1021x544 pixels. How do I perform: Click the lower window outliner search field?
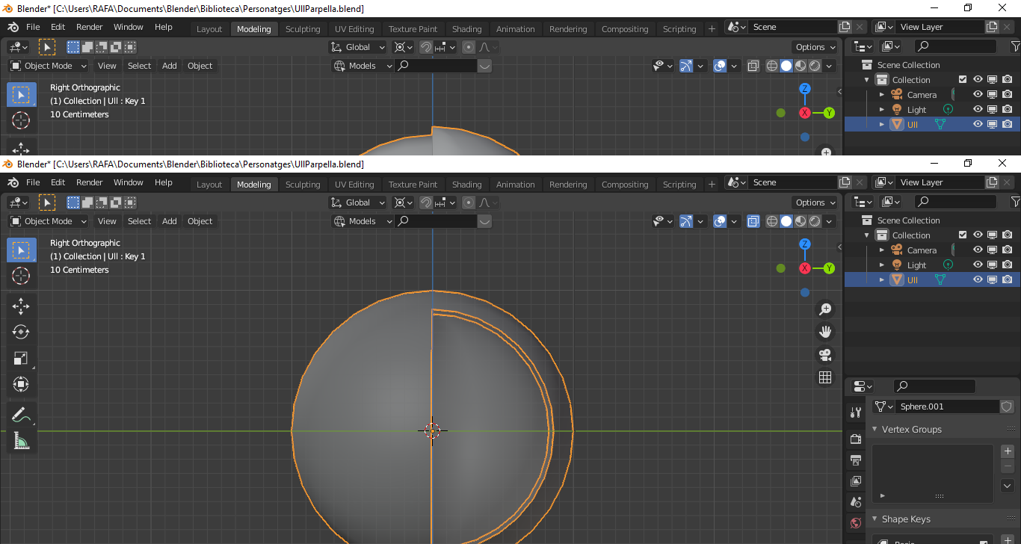coord(956,202)
